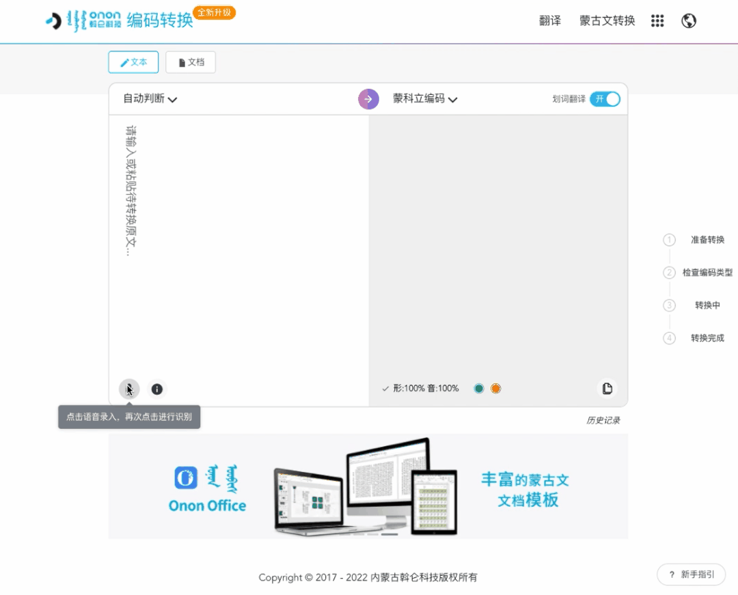Click the copy result document icon
738x595 pixels.
(x=607, y=388)
